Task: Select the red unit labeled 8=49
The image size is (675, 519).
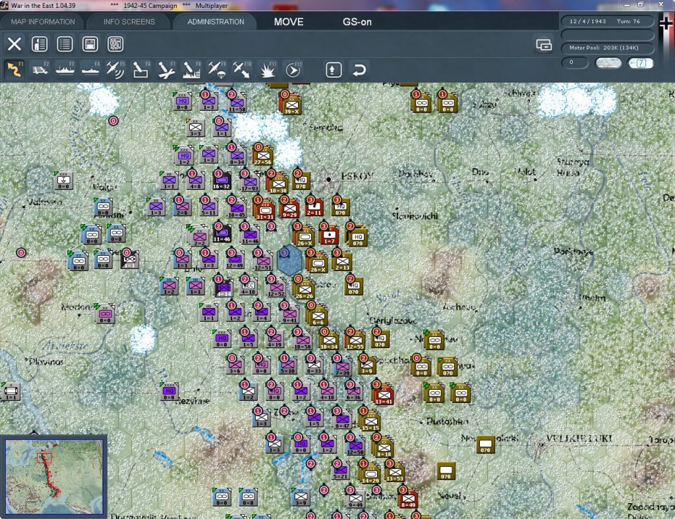Action: pyautogui.click(x=407, y=499)
